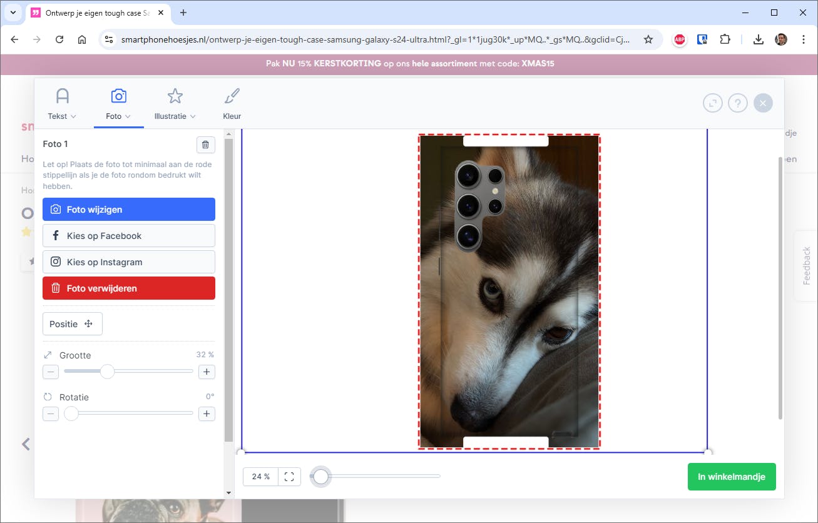Viewport: 818px width, 523px height.
Task: Click the left panel scrollbar down arrow
Action: coord(228,493)
